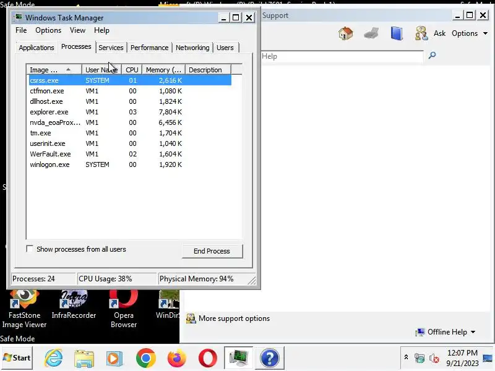Click the muted volume tray icon
This screenshot has height=371, width=495.
[x=434, y=358]
